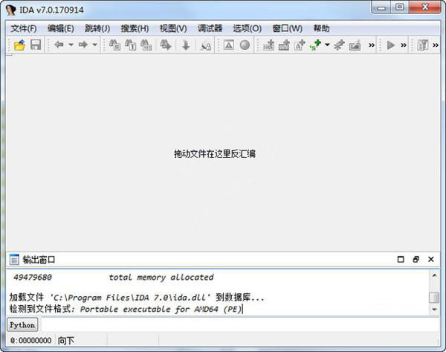Open forward navigation history dropdown arrow

95,45
